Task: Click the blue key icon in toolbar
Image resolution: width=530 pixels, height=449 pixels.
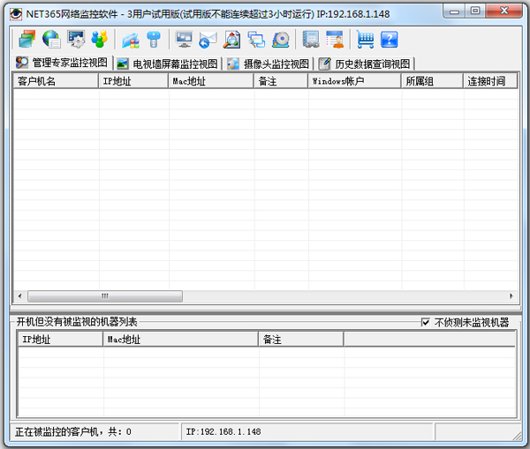Action: (154, 39)
